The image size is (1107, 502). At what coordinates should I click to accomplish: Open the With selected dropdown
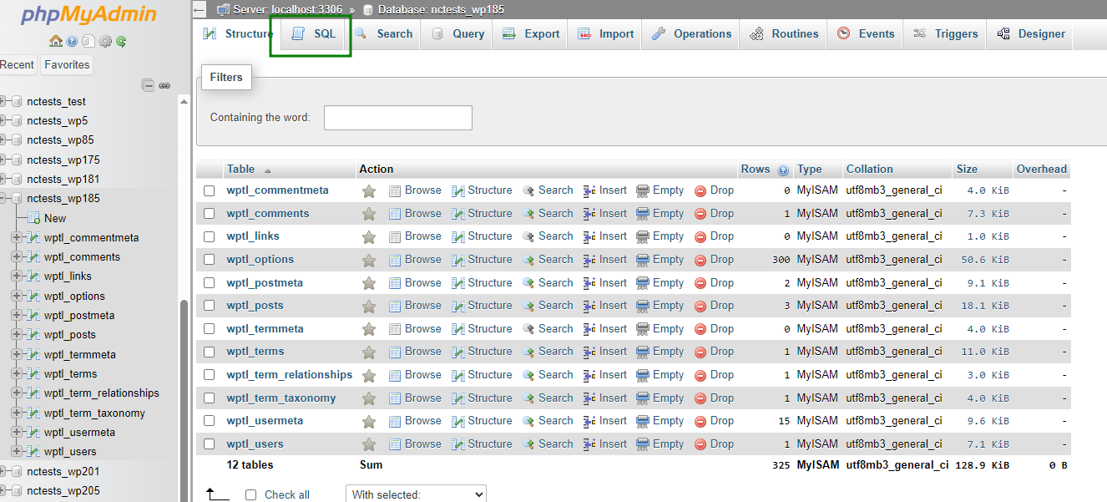(x=416, y=494)
